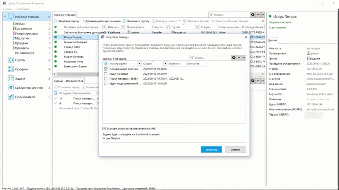Open the Сервер menu
This screenshot has height=190, width=339.
pos(7,9)
